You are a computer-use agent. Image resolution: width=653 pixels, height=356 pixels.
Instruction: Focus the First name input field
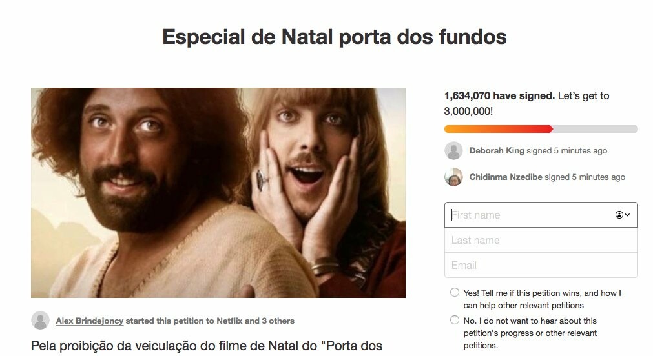[541, 215]
